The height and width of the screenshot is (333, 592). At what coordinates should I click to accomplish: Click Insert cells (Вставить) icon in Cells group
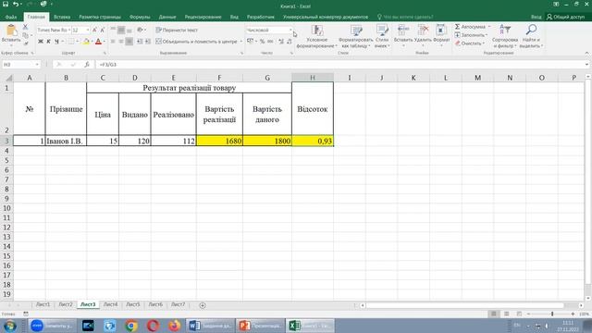(x=403, y=31)
